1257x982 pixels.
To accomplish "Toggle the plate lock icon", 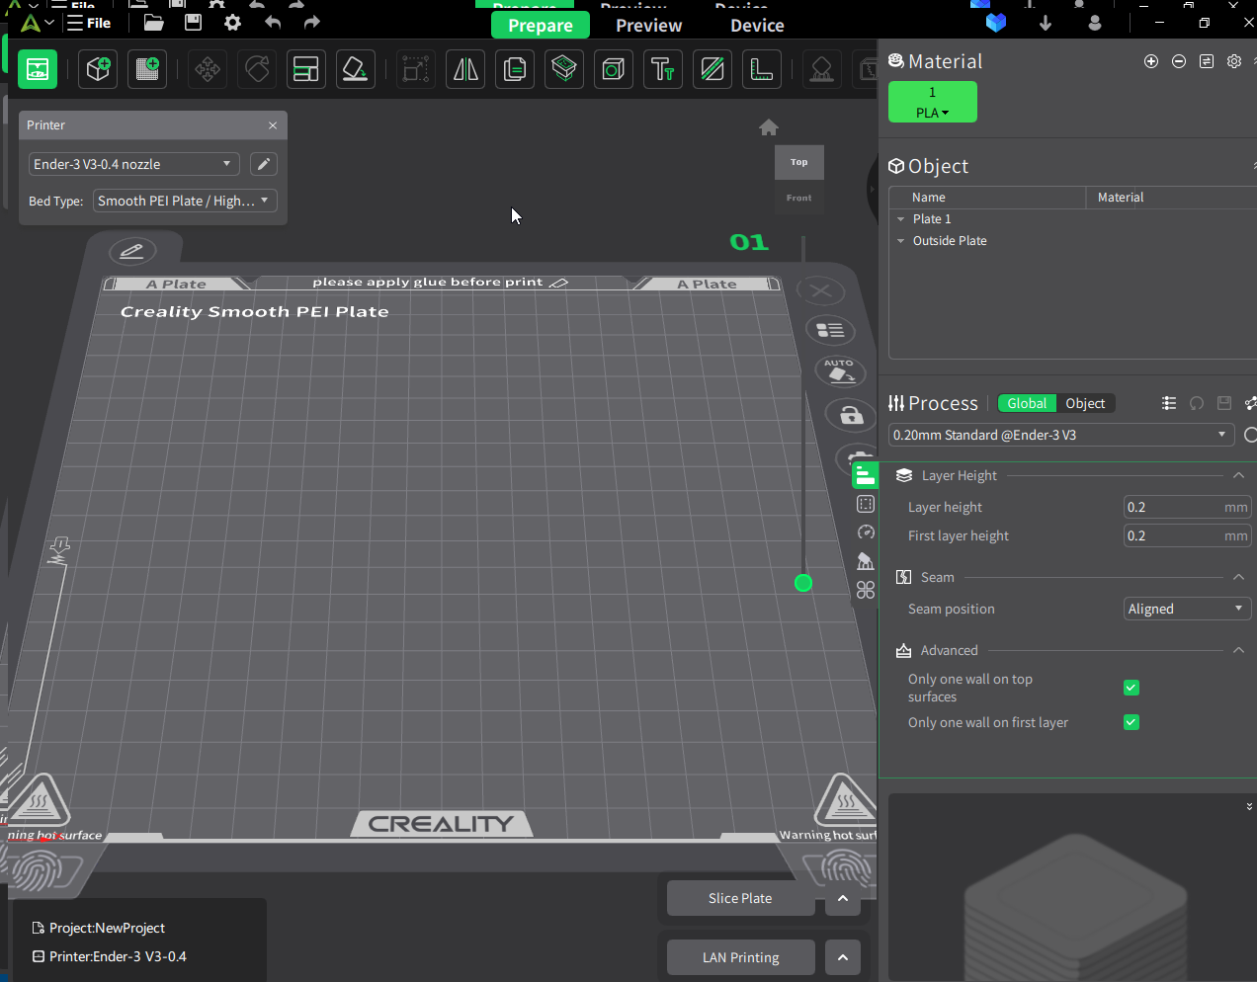I will 851,415.
